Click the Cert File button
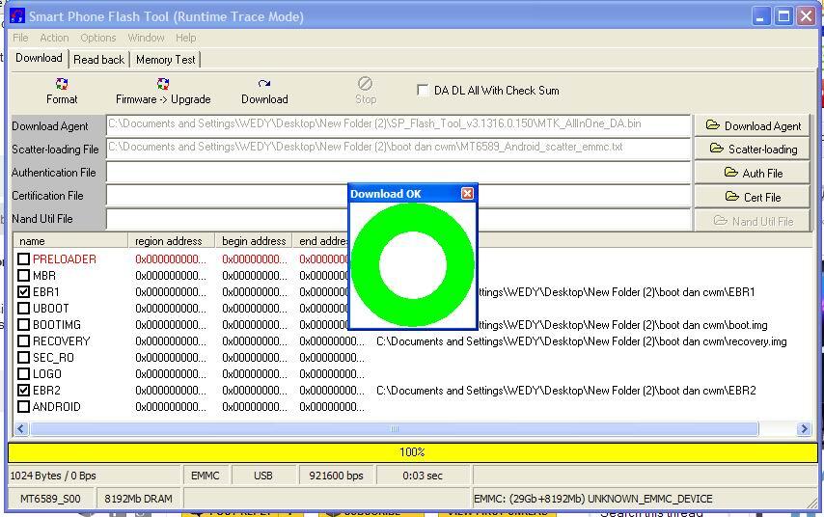824x517 pixels. [x=753, y=197]
